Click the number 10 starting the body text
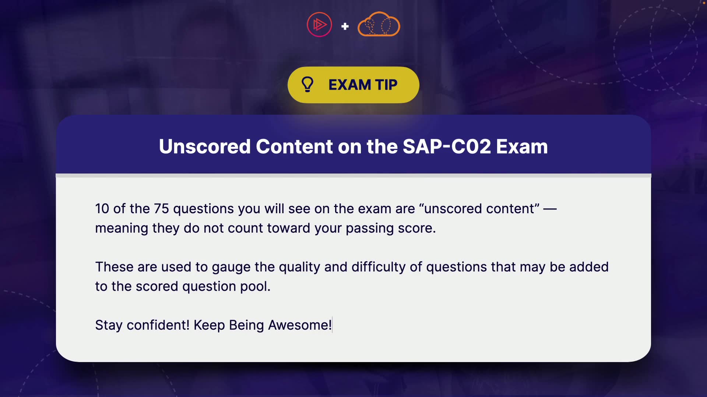Image resolution: width=707 pixels, height=397 pixels. [x=102, y=208]
